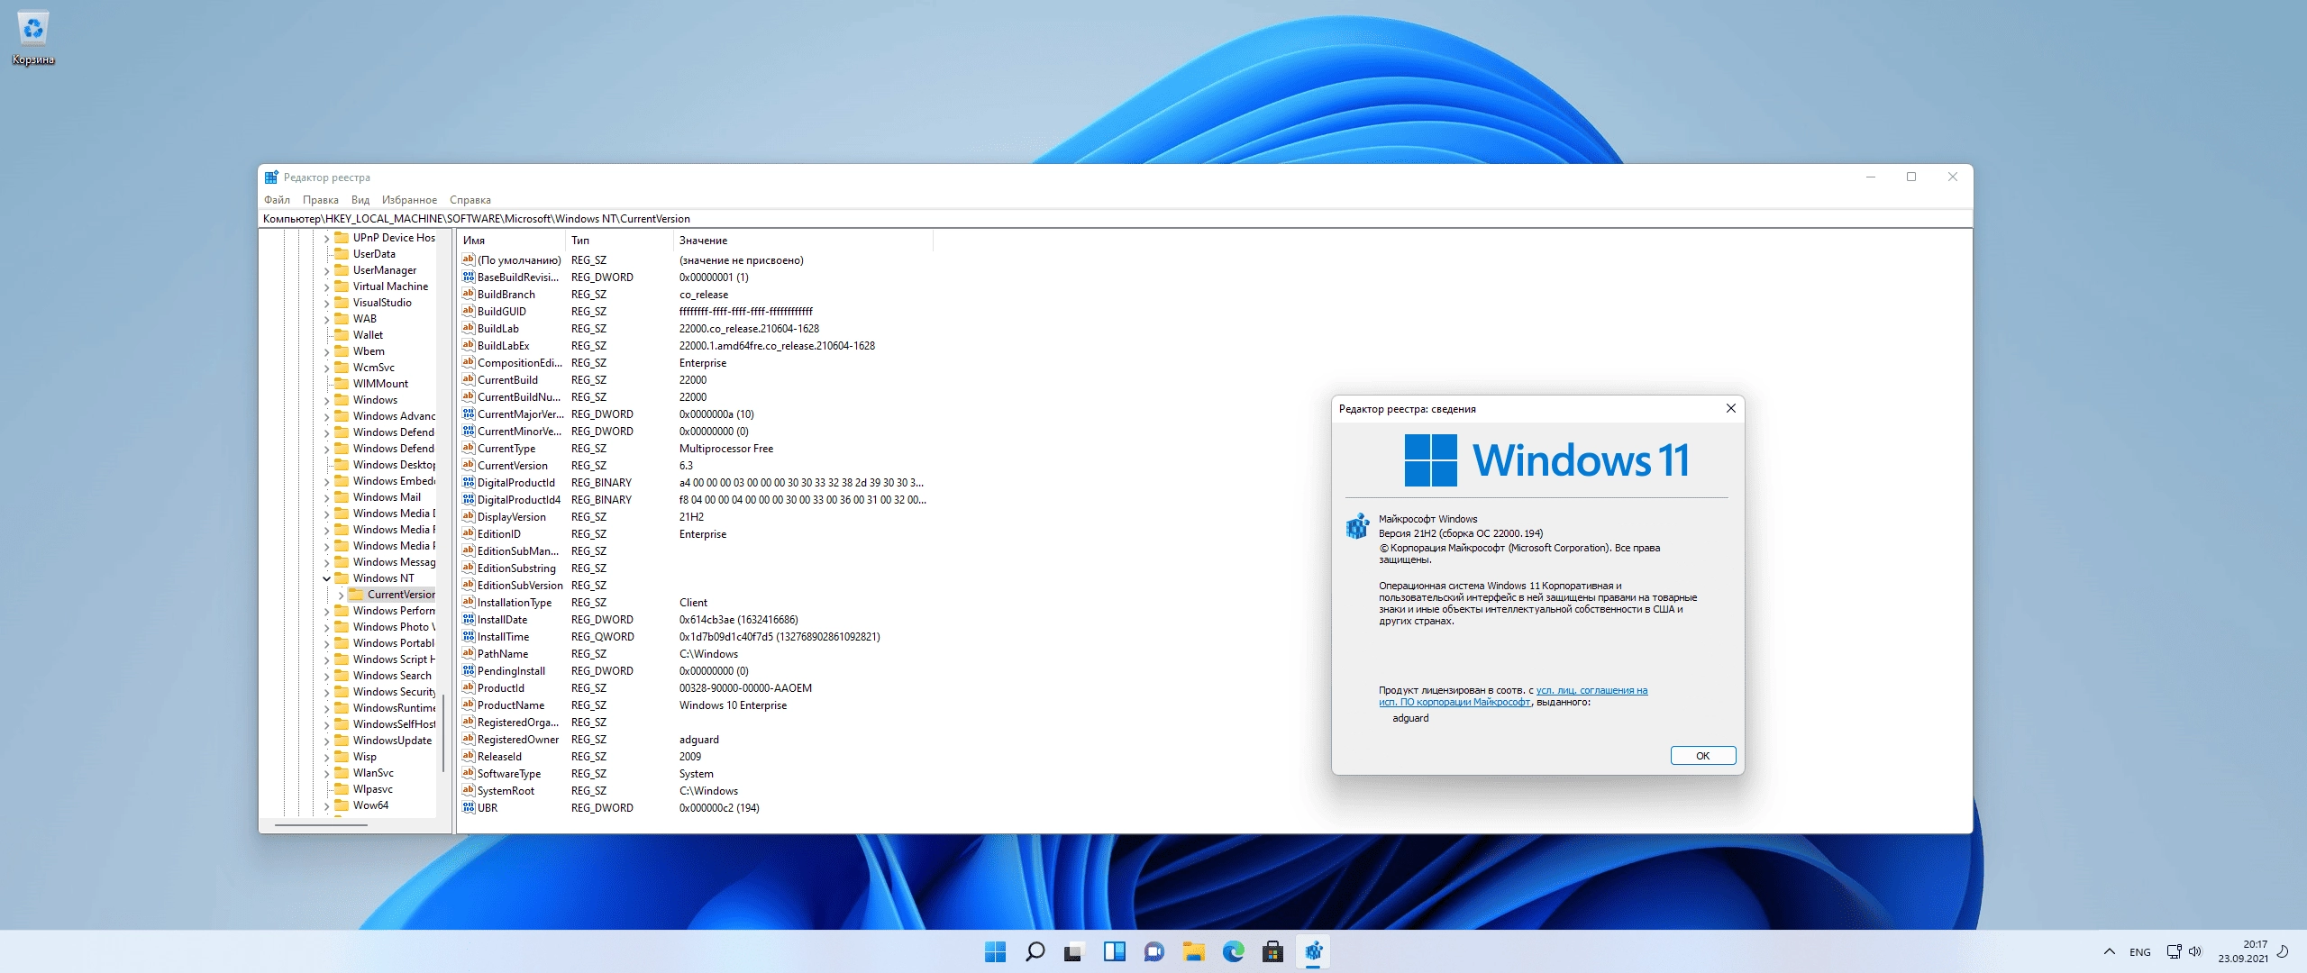Maximize the Редактор реестра window

coord(1910,177)
